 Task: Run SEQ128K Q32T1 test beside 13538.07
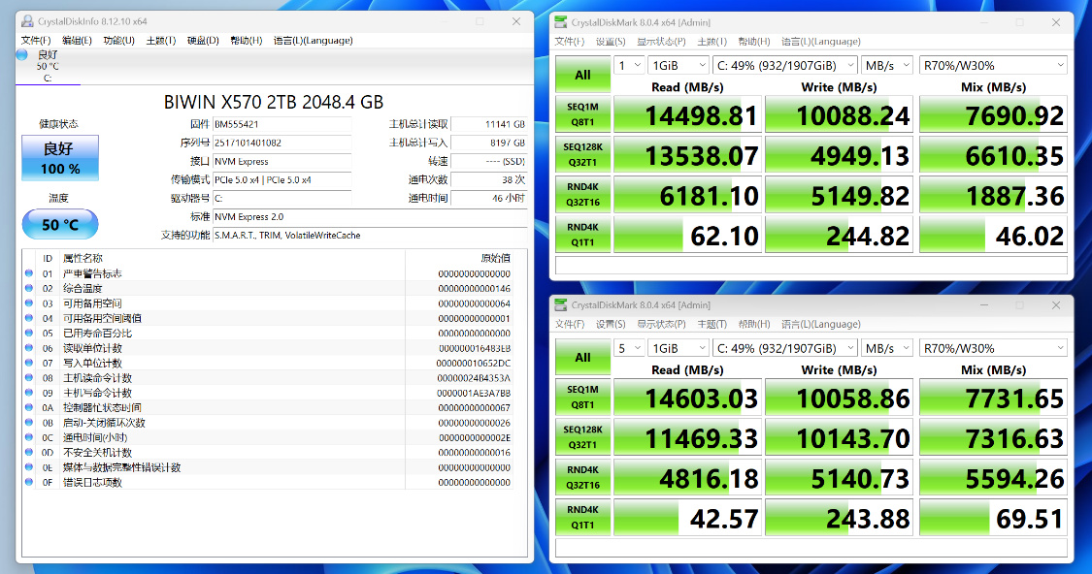pos(583,154)
